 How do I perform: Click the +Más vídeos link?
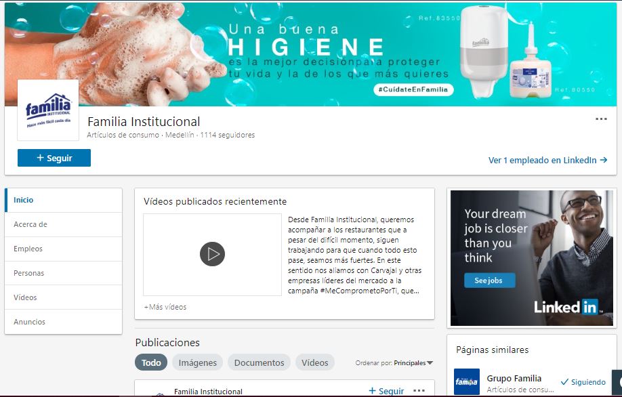165,307
